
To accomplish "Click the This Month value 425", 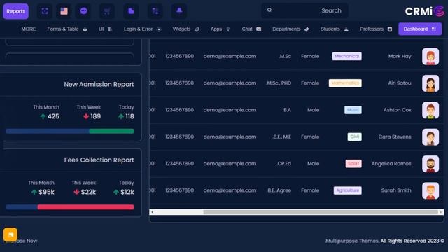I will (x=53, y=116).
